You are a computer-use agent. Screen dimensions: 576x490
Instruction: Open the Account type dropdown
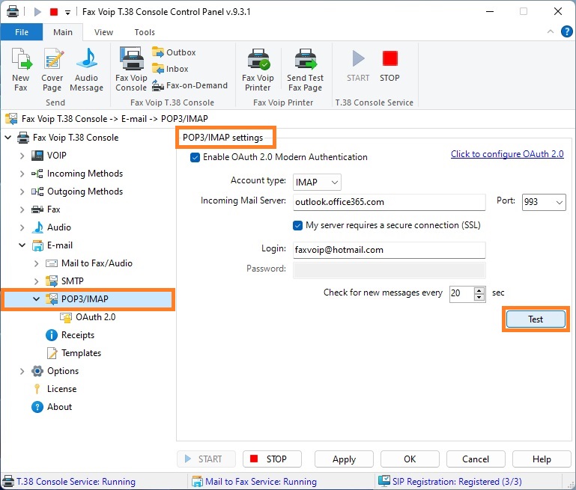point(317,183)
